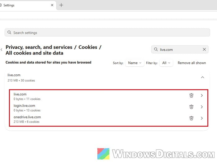Screen dimensions: 217x162
Task: Open the Sort by Name dropdown
Action: pos(135,63)
